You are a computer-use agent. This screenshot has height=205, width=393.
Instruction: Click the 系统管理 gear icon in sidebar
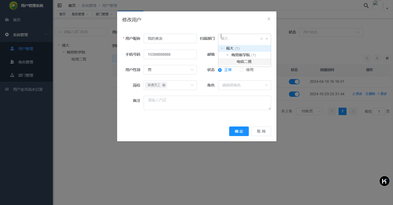7,35
